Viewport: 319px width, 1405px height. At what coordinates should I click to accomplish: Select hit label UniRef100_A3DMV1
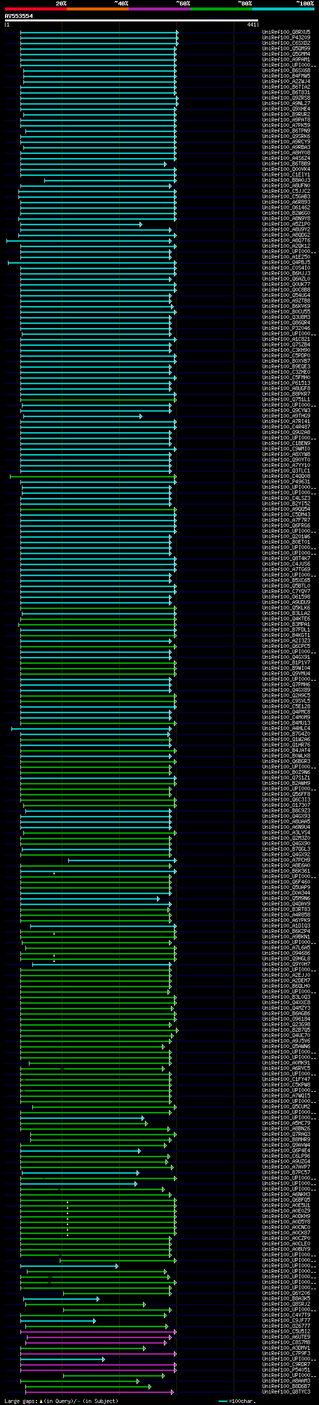[286, 1348]
